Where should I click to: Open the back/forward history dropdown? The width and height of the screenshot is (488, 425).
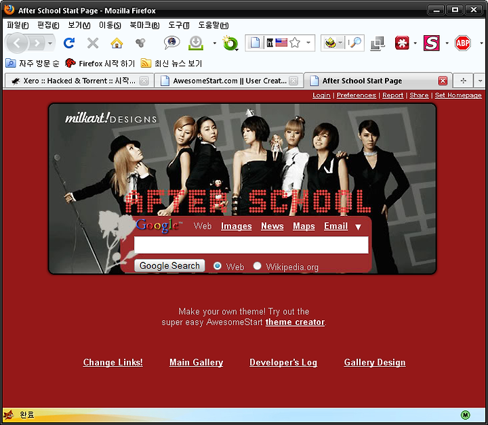point(50,43)
